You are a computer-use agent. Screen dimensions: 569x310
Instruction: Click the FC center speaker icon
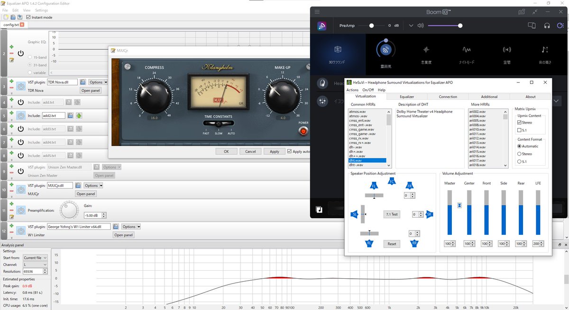pyautogui.click(x=392, y=181)
